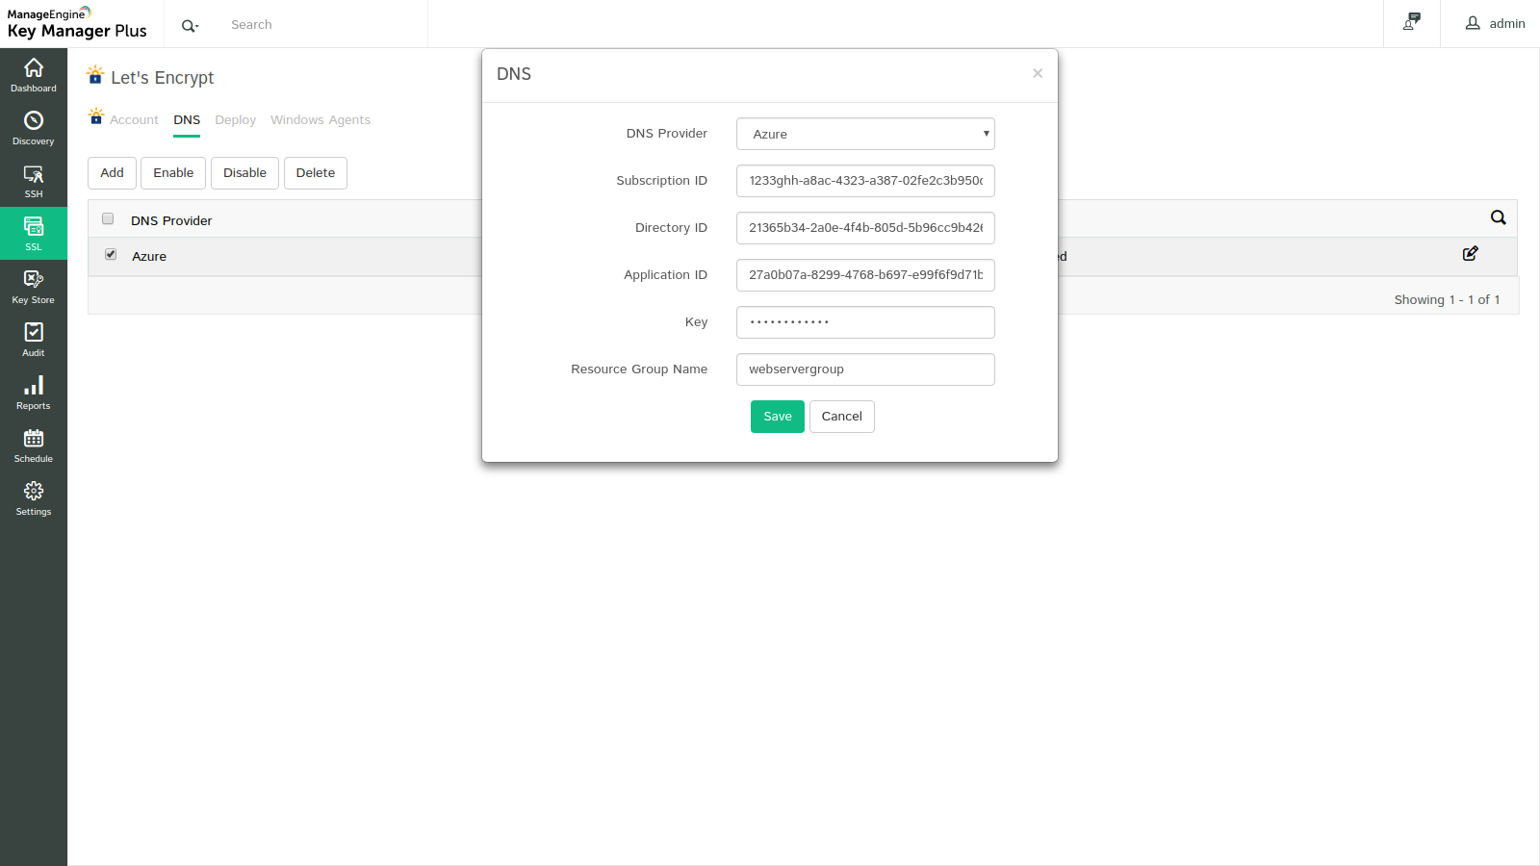Open Settings from the sidebar
The width and height of the screenshot is (1540, 866).
(34, 498)
